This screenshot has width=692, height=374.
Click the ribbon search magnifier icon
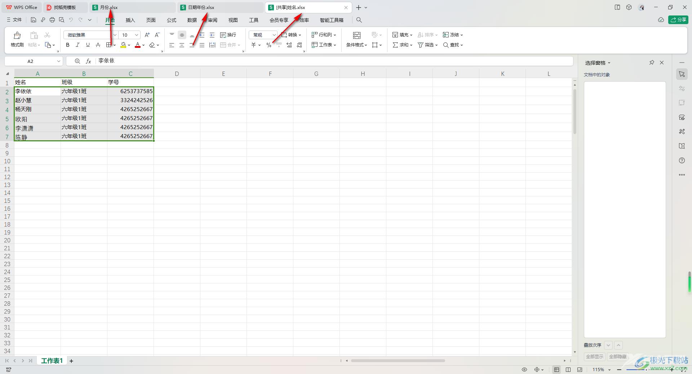(x=359, y=20)
